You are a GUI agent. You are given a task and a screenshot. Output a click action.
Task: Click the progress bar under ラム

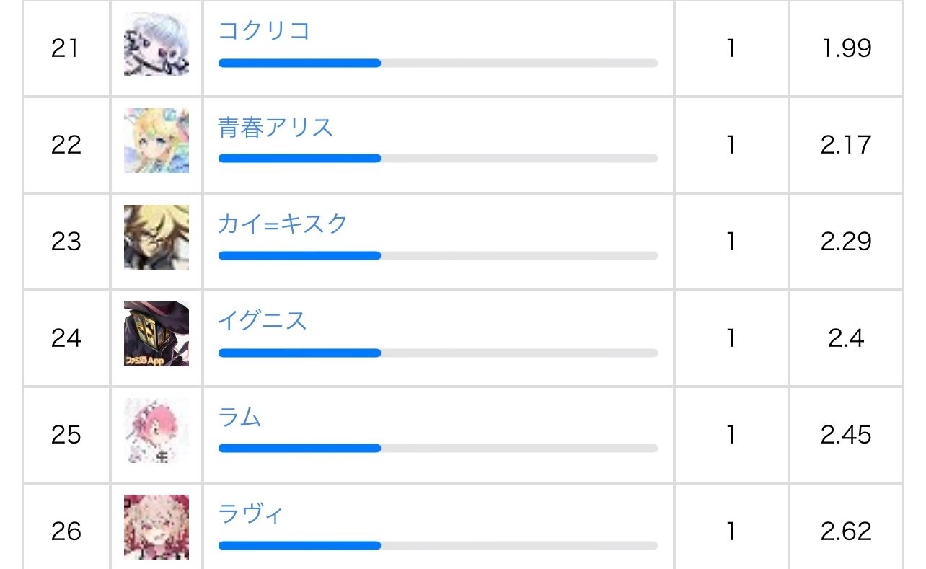click(438, 449)
